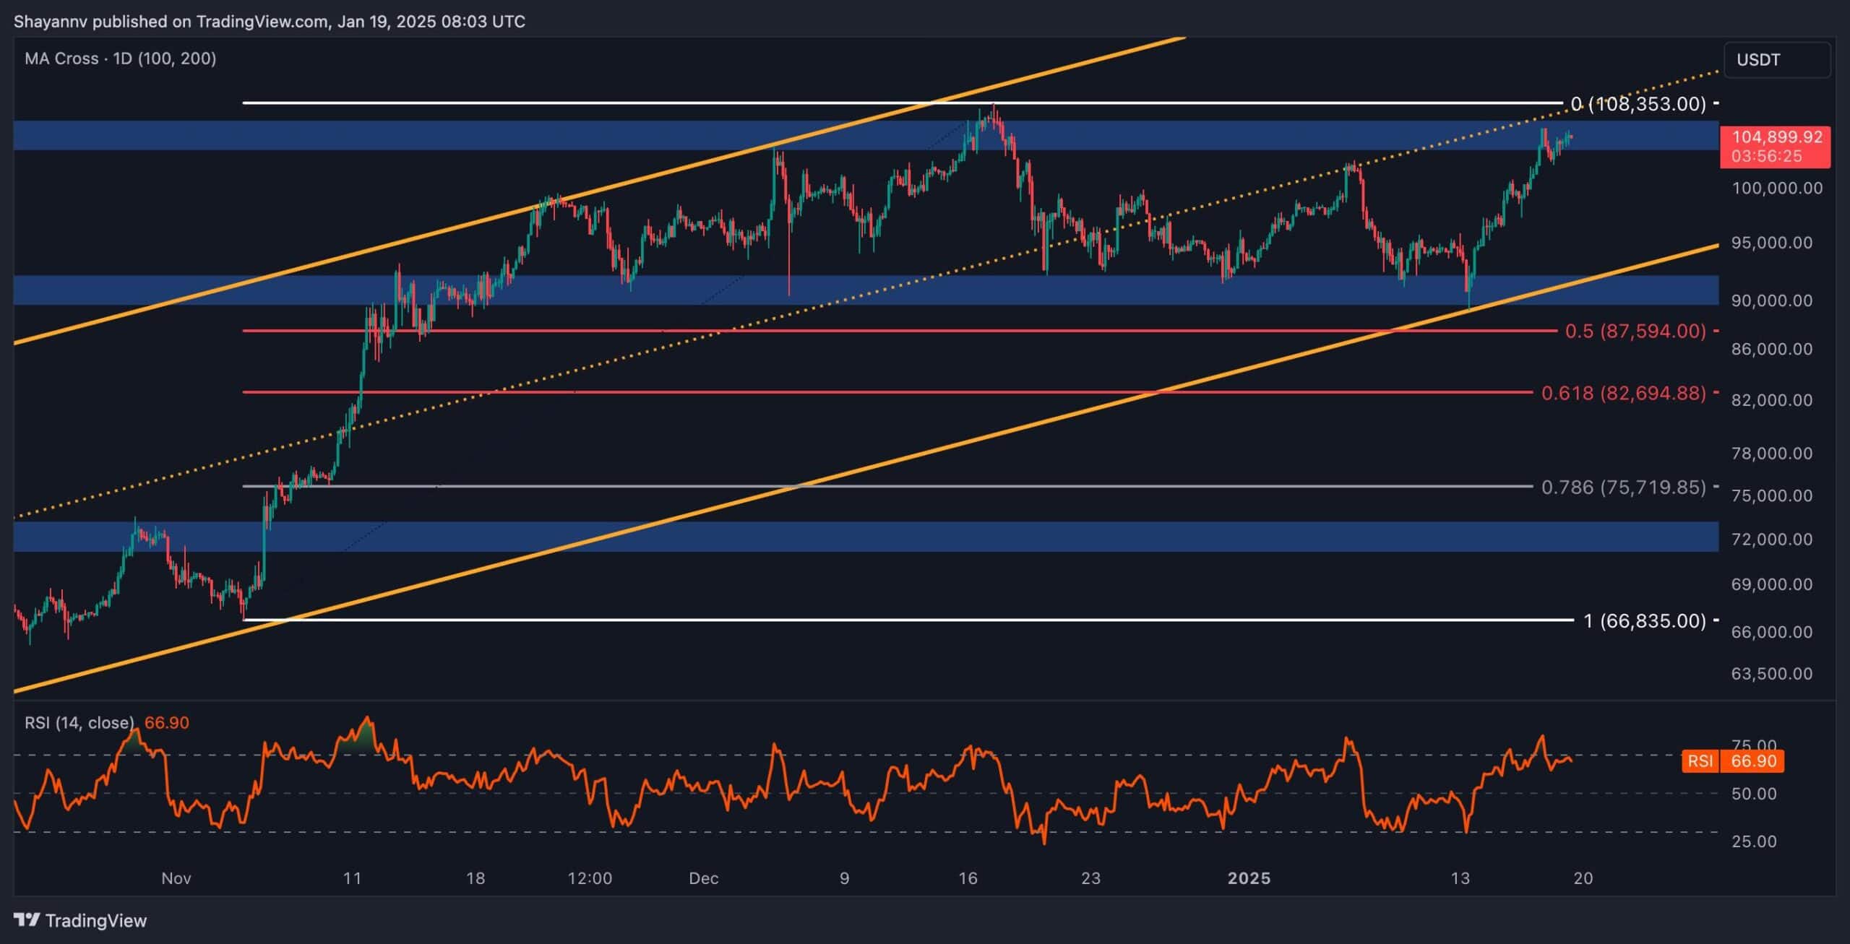Click the Dec marker on time axis
The image size is (1850, 944).
coord(703,878)
